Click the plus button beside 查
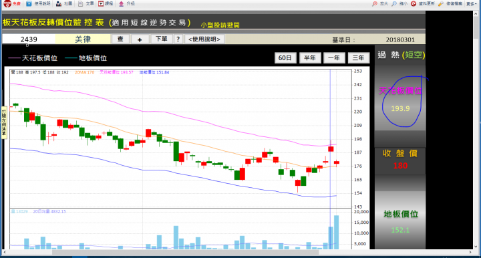 pyautogui.click(x=140, y=39)
